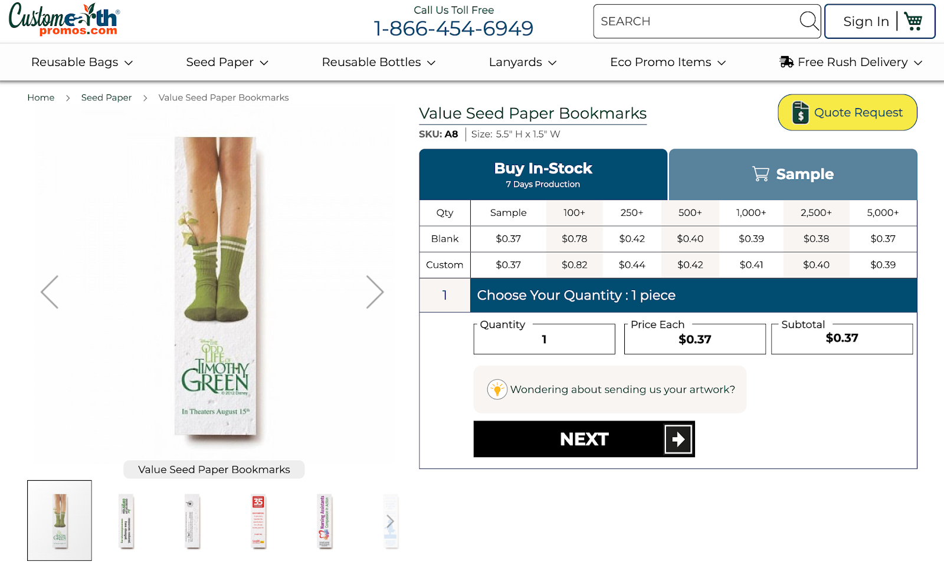944x565 pixels.
Task: Click the Sign In link
Action: [866, 21]
